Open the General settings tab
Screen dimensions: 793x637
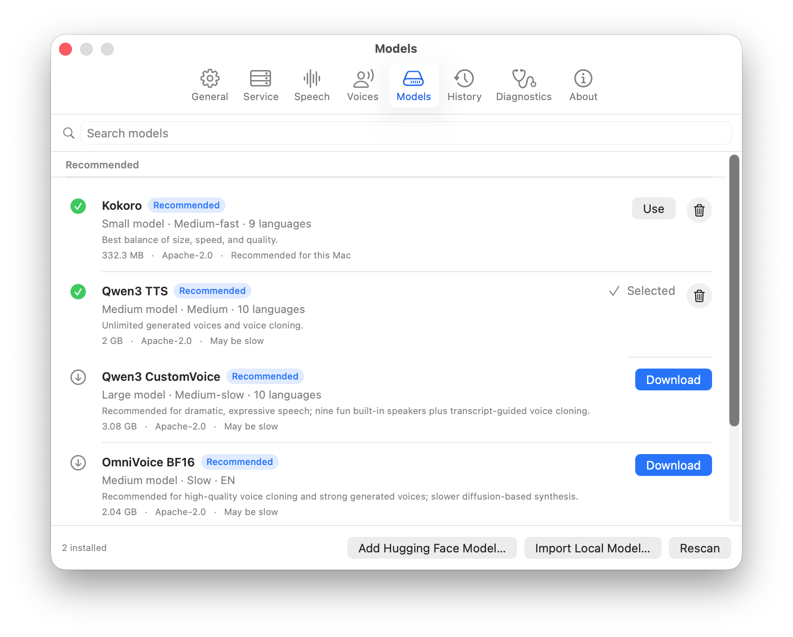click(210, 86)
